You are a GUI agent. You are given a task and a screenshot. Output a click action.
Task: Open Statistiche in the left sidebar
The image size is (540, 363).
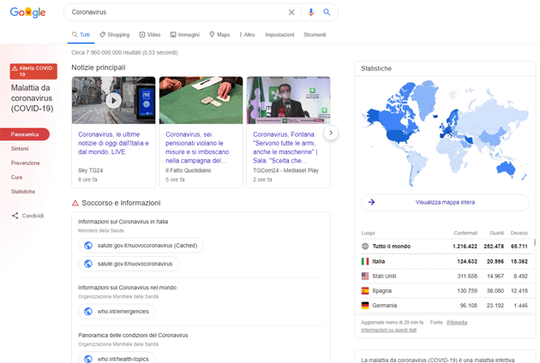[23, 192]
